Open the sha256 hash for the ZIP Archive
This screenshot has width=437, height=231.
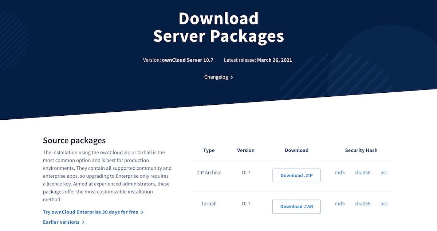[362, 173]
